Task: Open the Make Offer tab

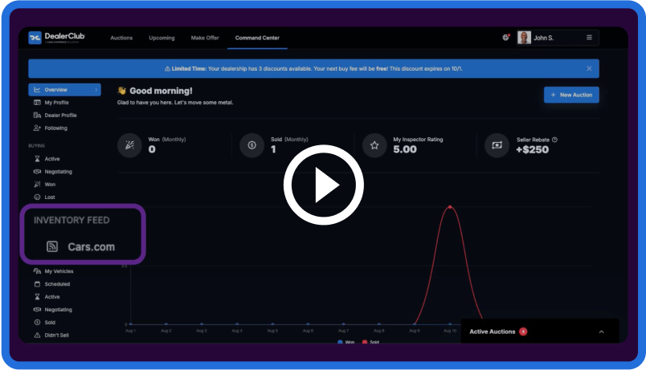Action: [204, 38]
